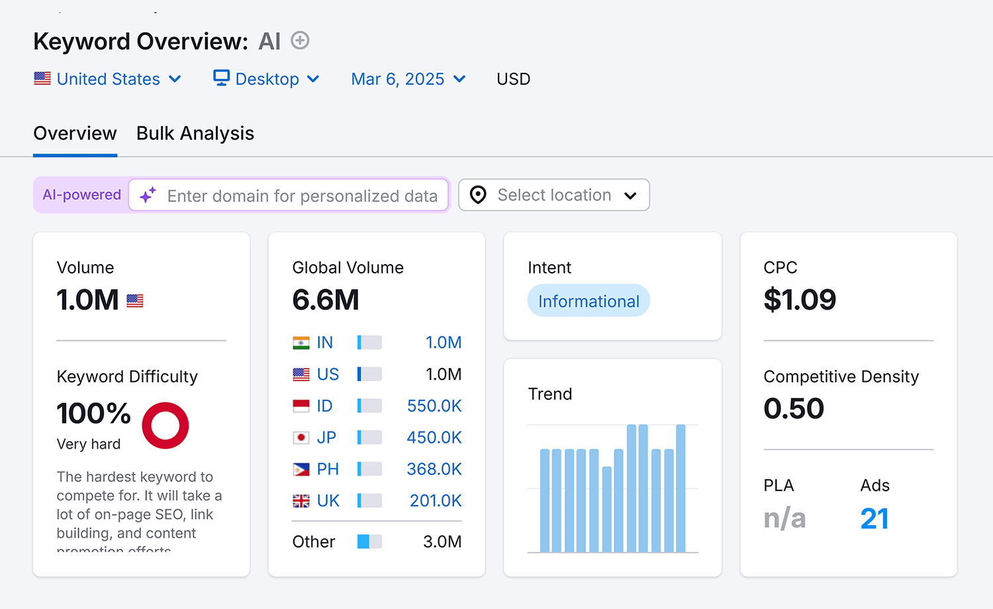Open the Desktop device dropdown

[x=267, y=79]
